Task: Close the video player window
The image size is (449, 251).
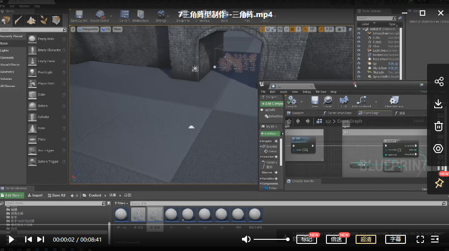Action: click(440, 13)
